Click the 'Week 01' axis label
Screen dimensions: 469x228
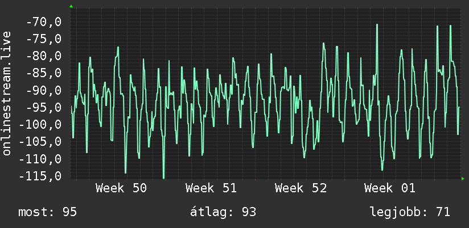click(390, 188)
